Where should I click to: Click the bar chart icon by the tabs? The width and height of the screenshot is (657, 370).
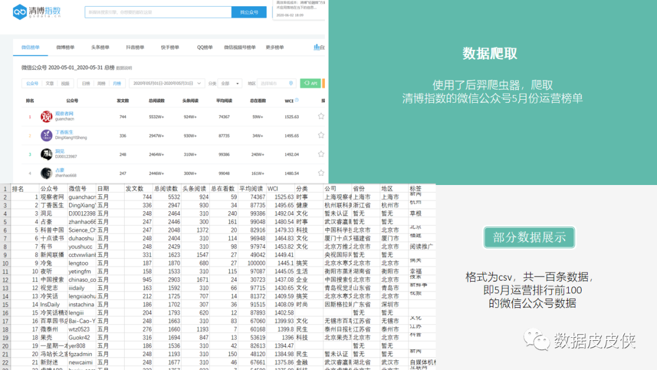pos(316,47)
